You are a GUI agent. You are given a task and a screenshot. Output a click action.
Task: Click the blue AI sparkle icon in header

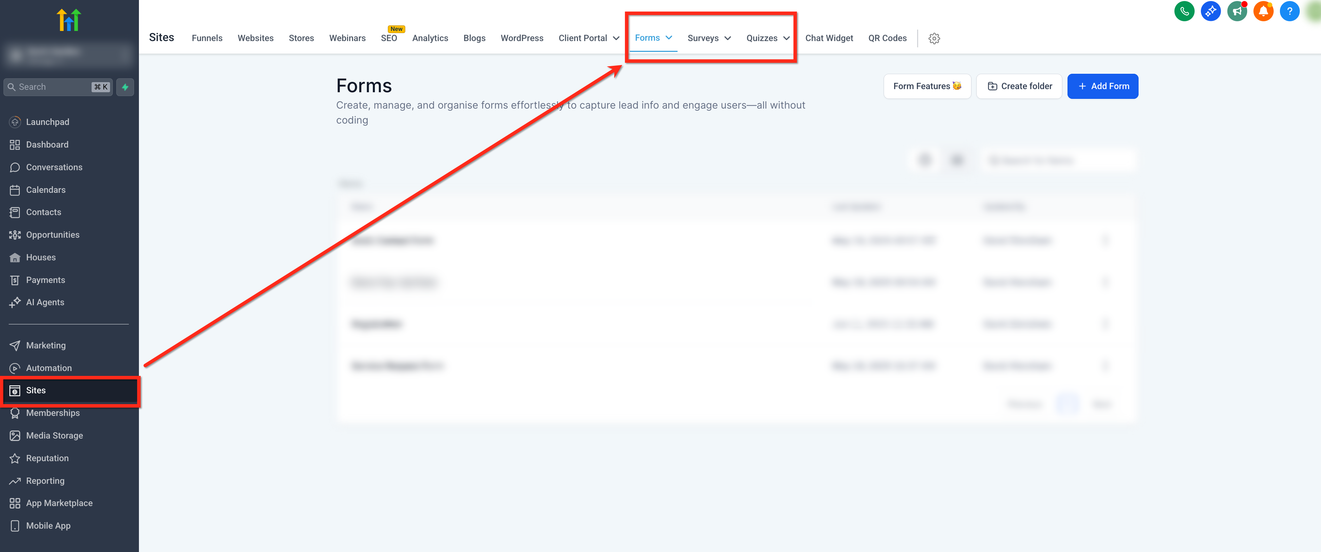pyautogui.click(x=1211, y=11)
